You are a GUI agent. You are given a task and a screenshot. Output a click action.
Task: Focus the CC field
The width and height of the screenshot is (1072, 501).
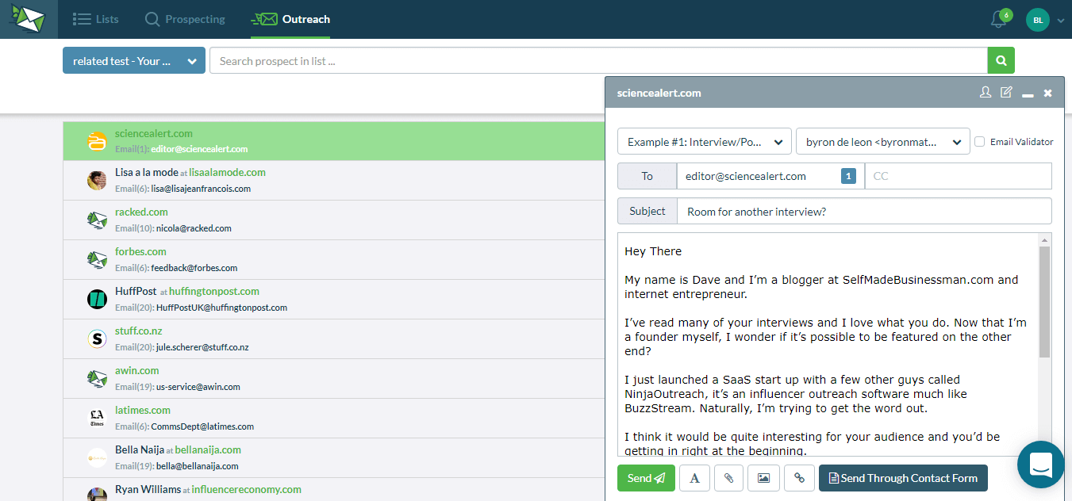(959, 176)
